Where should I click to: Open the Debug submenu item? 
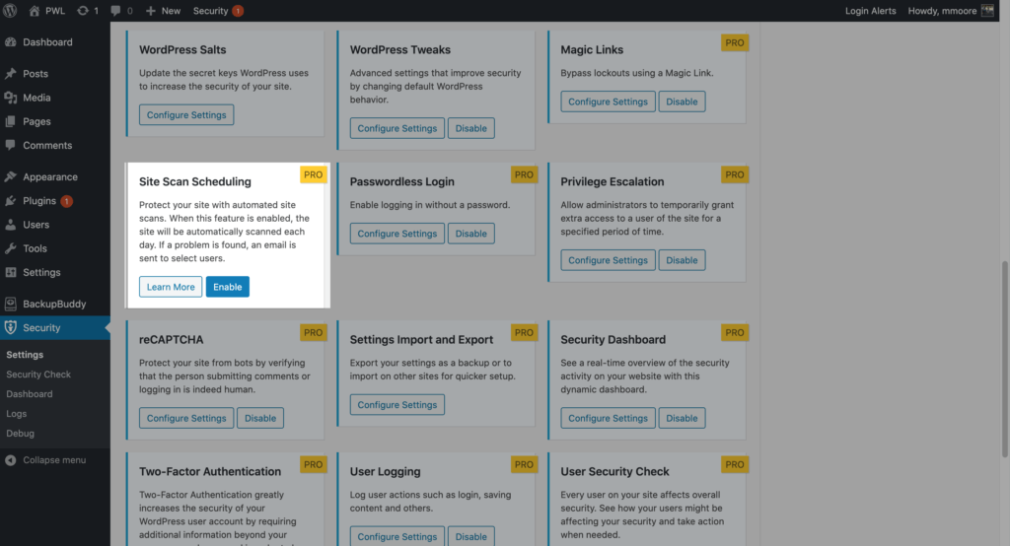click(x=20, y=434)
